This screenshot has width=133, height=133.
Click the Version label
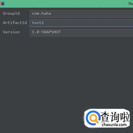(11, 32)
